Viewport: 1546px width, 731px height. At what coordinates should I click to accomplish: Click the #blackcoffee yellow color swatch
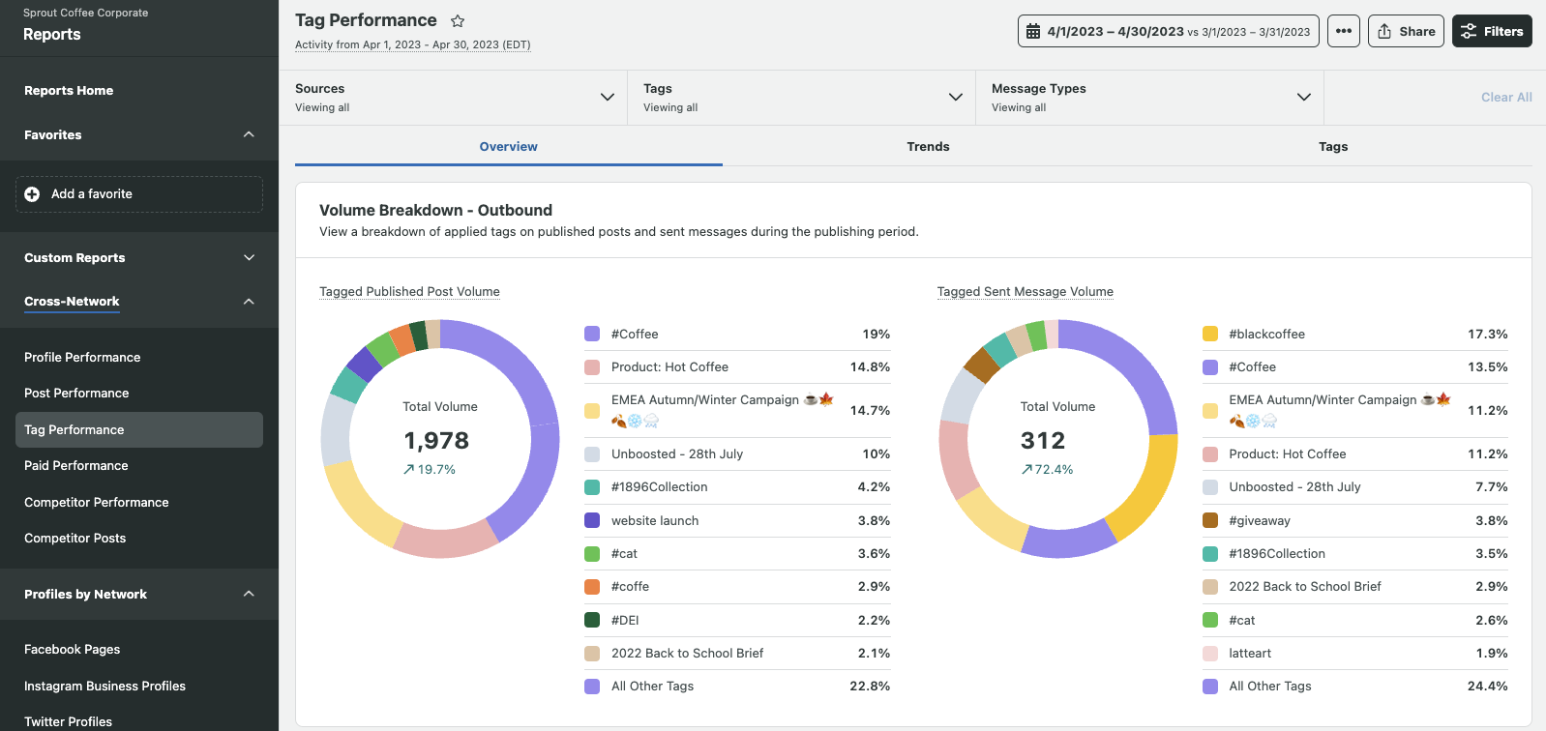1209,334
